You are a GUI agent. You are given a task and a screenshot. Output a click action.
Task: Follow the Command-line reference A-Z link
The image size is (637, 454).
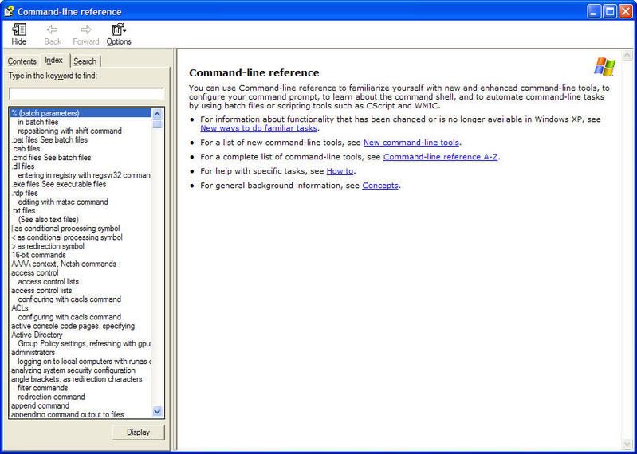(441, 157)
